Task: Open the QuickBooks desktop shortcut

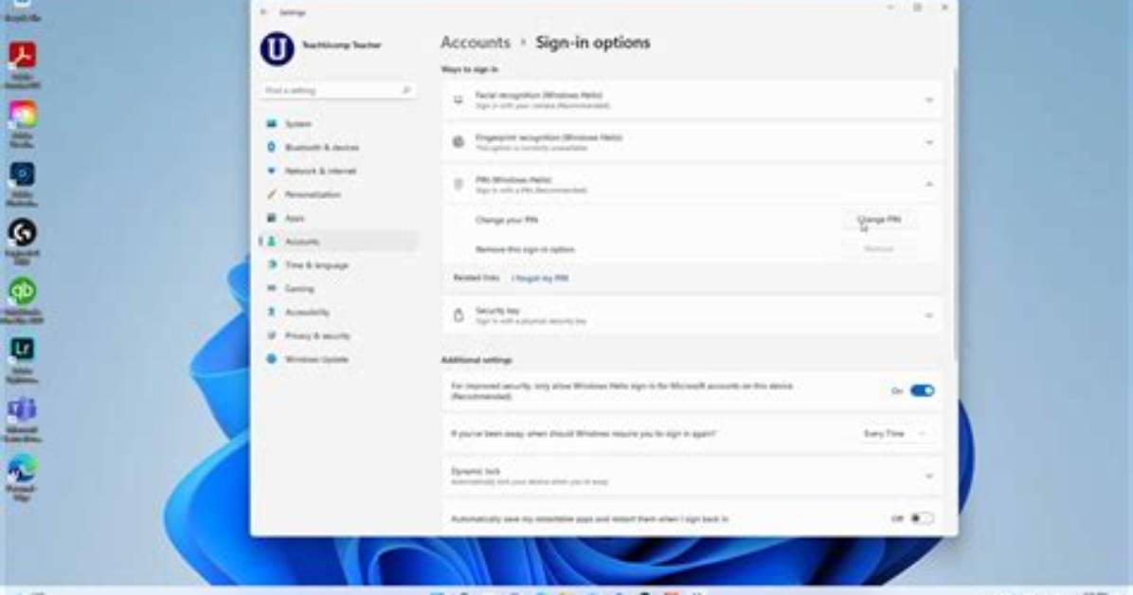Action: coord(23,291)
